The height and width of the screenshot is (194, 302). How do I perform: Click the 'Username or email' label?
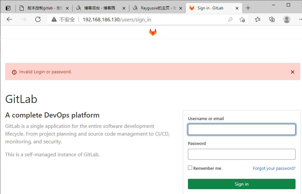[206, 118]
